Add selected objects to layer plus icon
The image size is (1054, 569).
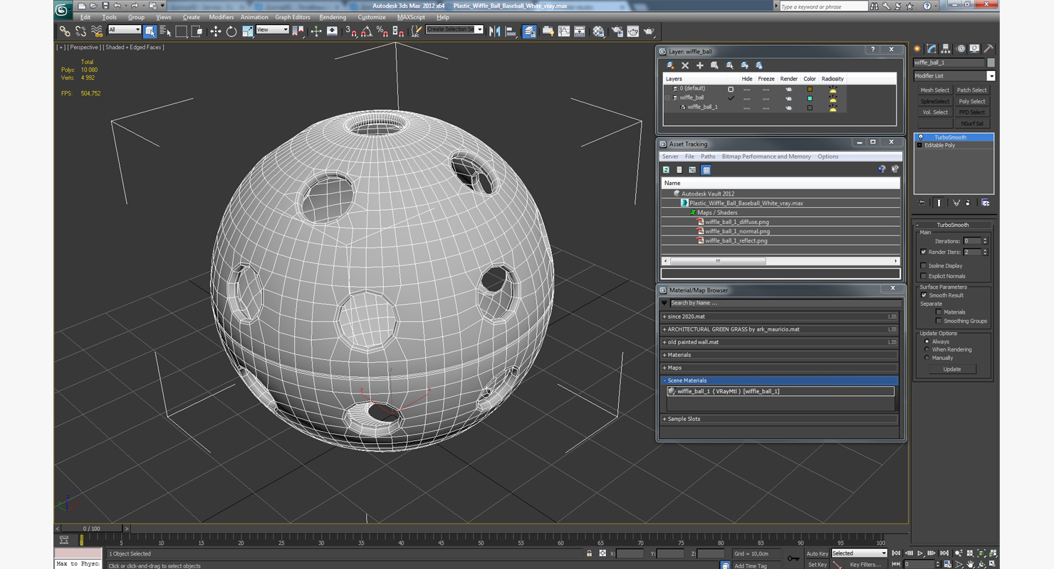coord(699,65)
